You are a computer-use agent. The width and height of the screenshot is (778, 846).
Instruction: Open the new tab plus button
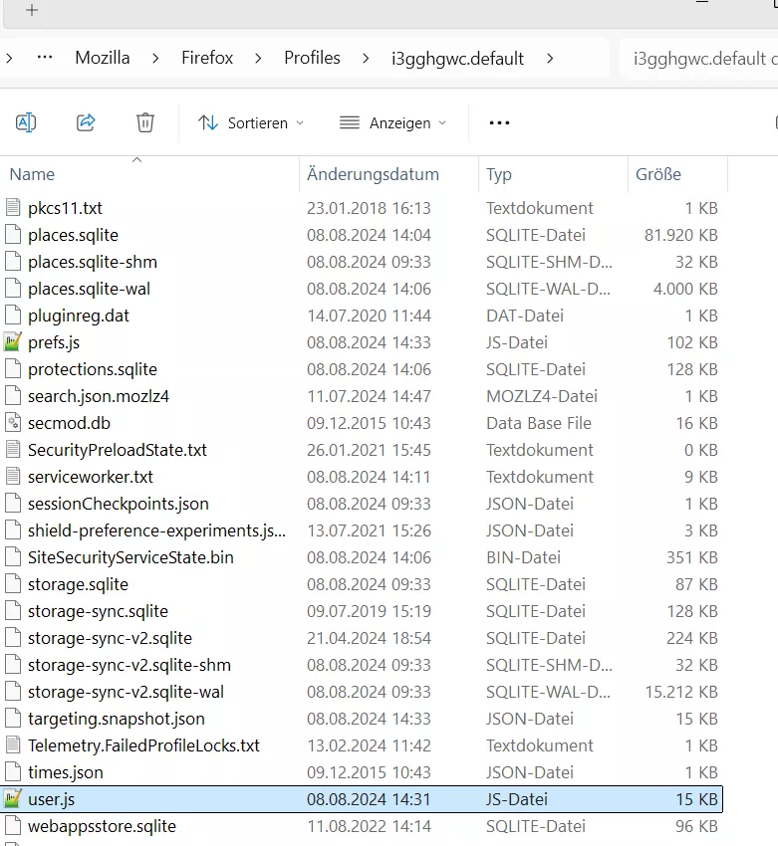pyautogui.click(x=32, y=10)
